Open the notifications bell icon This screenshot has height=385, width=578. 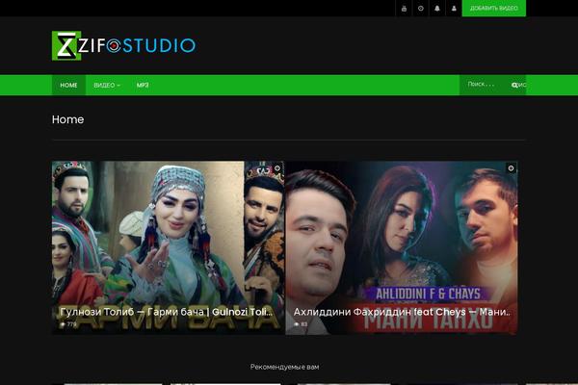pyautogui.click(x=437, y=8)
